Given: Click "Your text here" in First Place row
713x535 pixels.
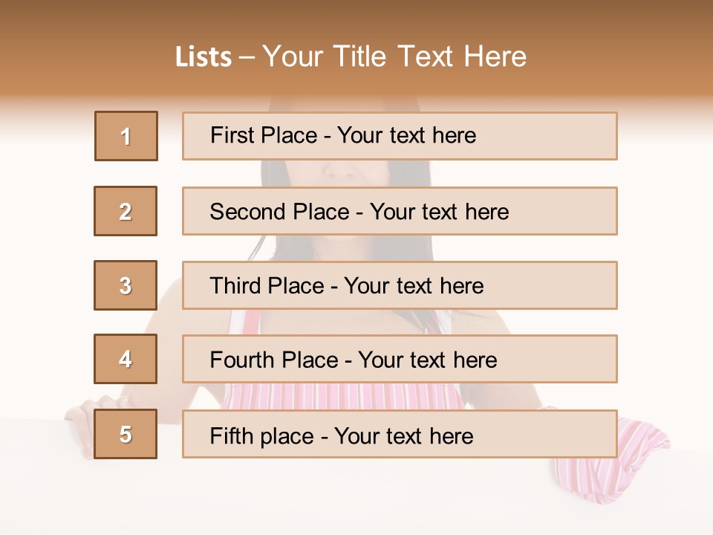Looking at the screenshot, I should (406, 135).
